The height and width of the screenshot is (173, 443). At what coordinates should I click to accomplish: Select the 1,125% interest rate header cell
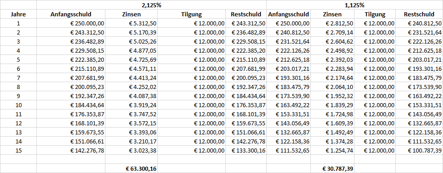(354, 5)
